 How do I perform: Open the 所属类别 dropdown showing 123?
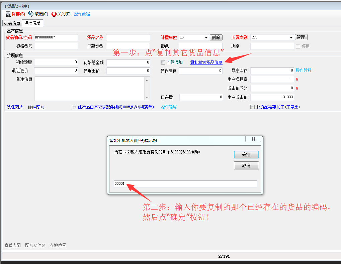[x=290, y=37]
